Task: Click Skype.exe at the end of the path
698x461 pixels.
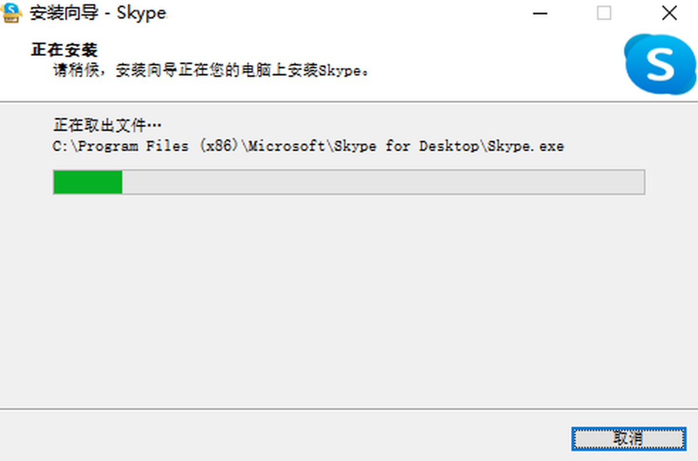Action: [526, 146]
